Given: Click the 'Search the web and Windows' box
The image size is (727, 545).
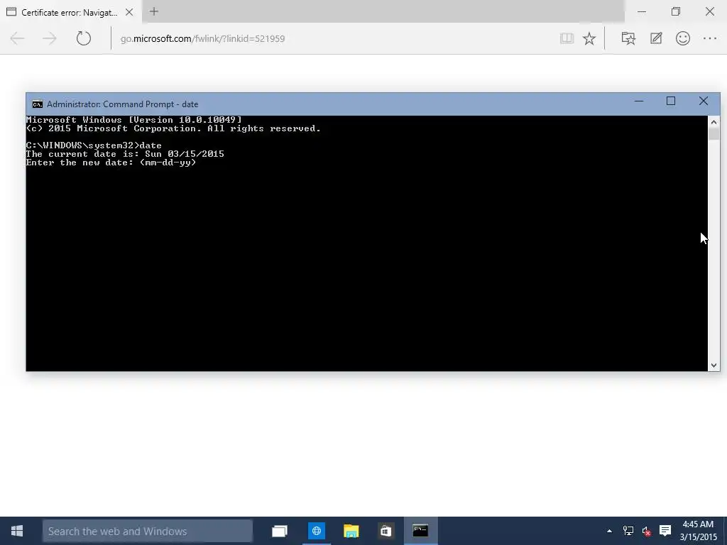Looking at the screenshot, I should (x=148, y=531).
